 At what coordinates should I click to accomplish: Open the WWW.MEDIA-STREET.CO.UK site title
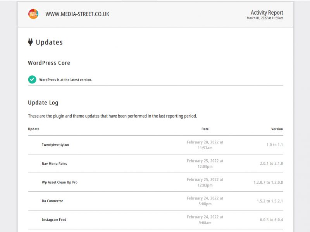[x=77, y=14]
